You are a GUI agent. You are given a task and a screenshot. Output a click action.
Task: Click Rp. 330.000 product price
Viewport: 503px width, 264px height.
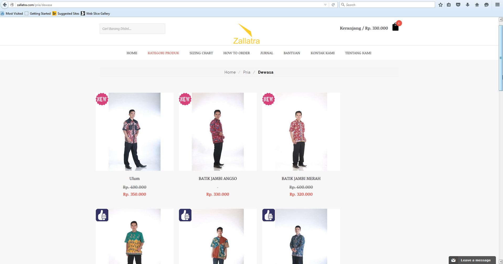(218, 194)
